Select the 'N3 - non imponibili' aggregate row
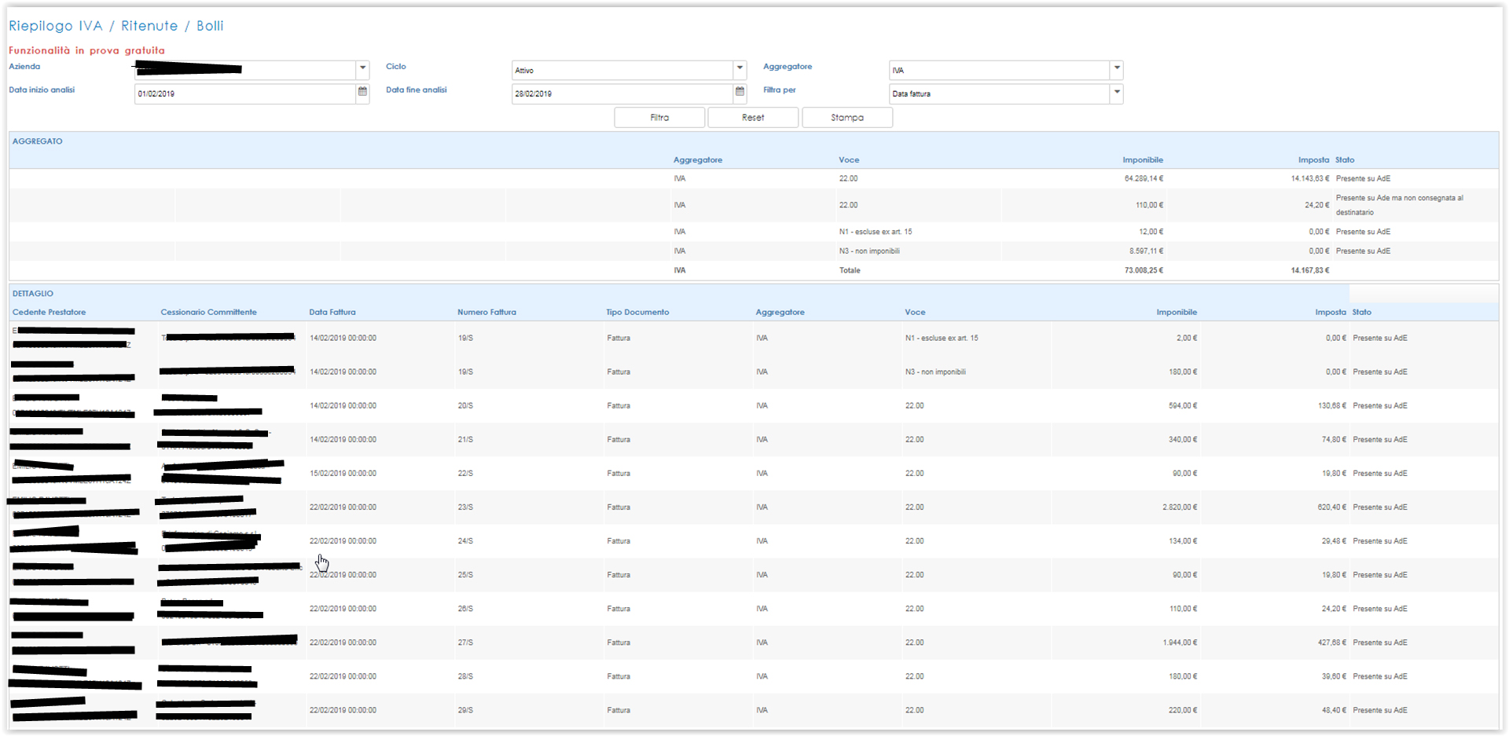This screenshot has width=1509, height=736. pos(754,251)
